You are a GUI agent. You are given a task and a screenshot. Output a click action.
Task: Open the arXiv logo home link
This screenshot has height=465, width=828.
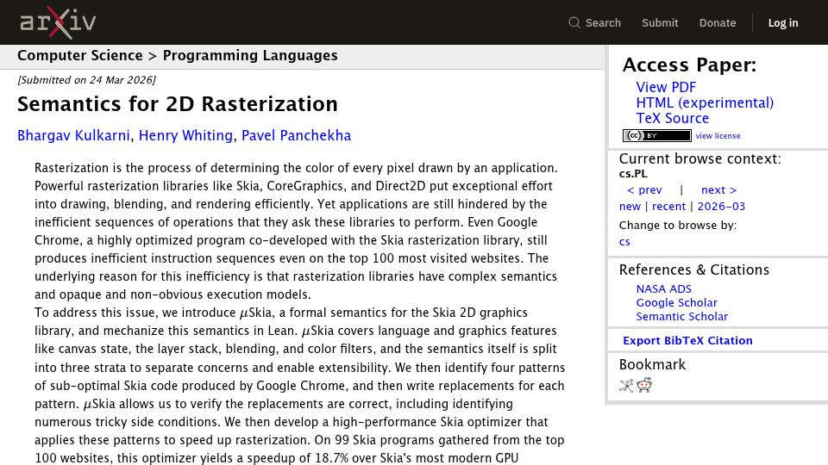[58, 22]
